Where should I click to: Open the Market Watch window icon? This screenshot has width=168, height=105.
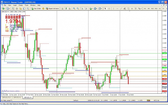coord(13,9)
